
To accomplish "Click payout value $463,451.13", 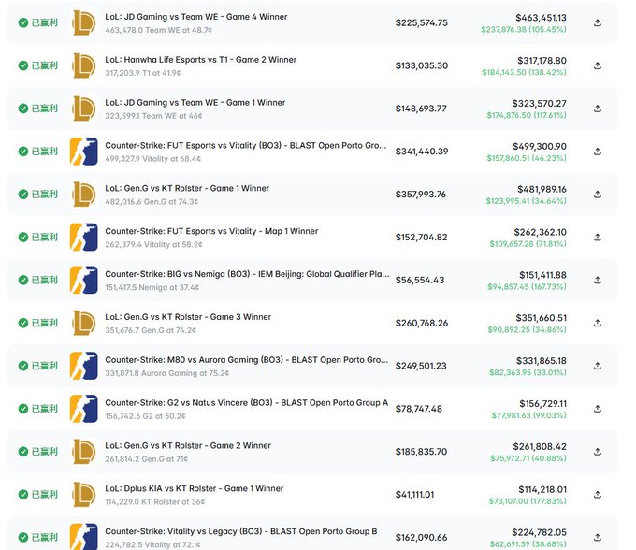I will tap(542, 18).
